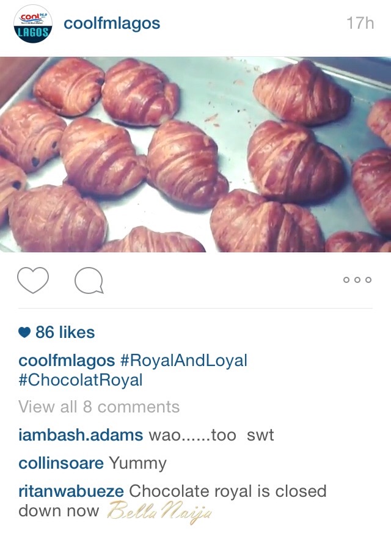Open the #RoyalAndLoyal hashtag
The image size is (391, 542).
[183, 360]
